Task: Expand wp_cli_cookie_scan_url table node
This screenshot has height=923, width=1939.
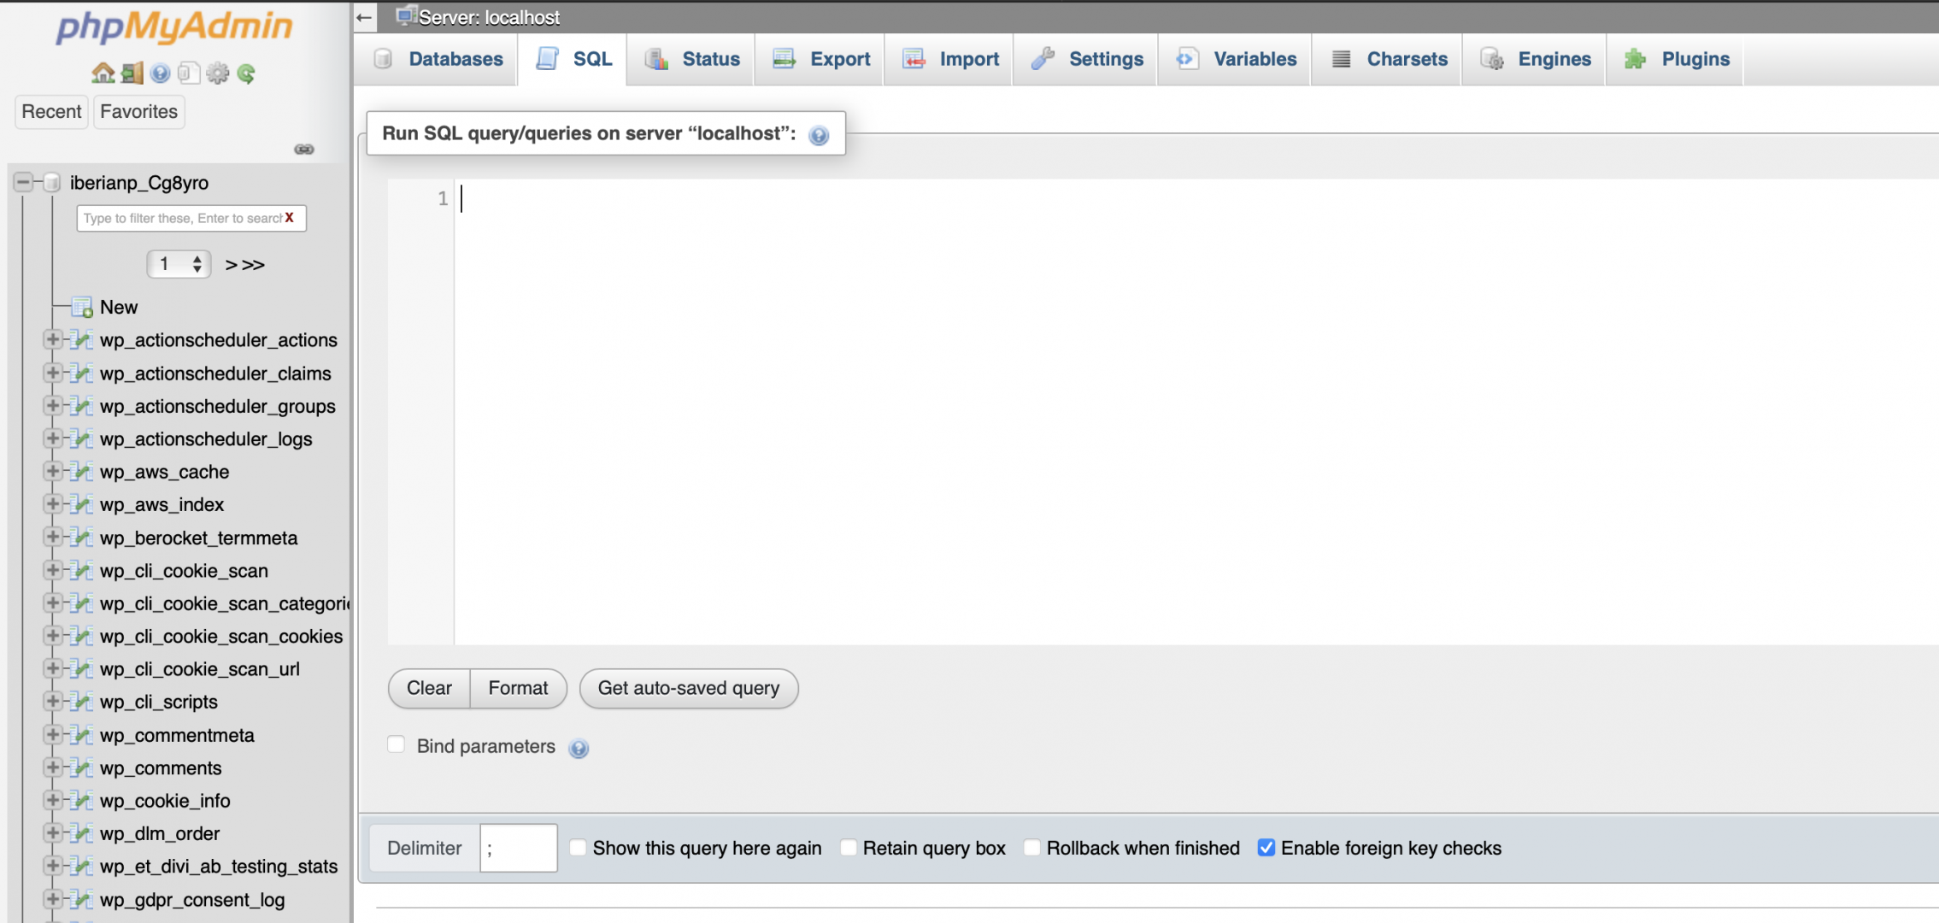Action: coord(52,668)
